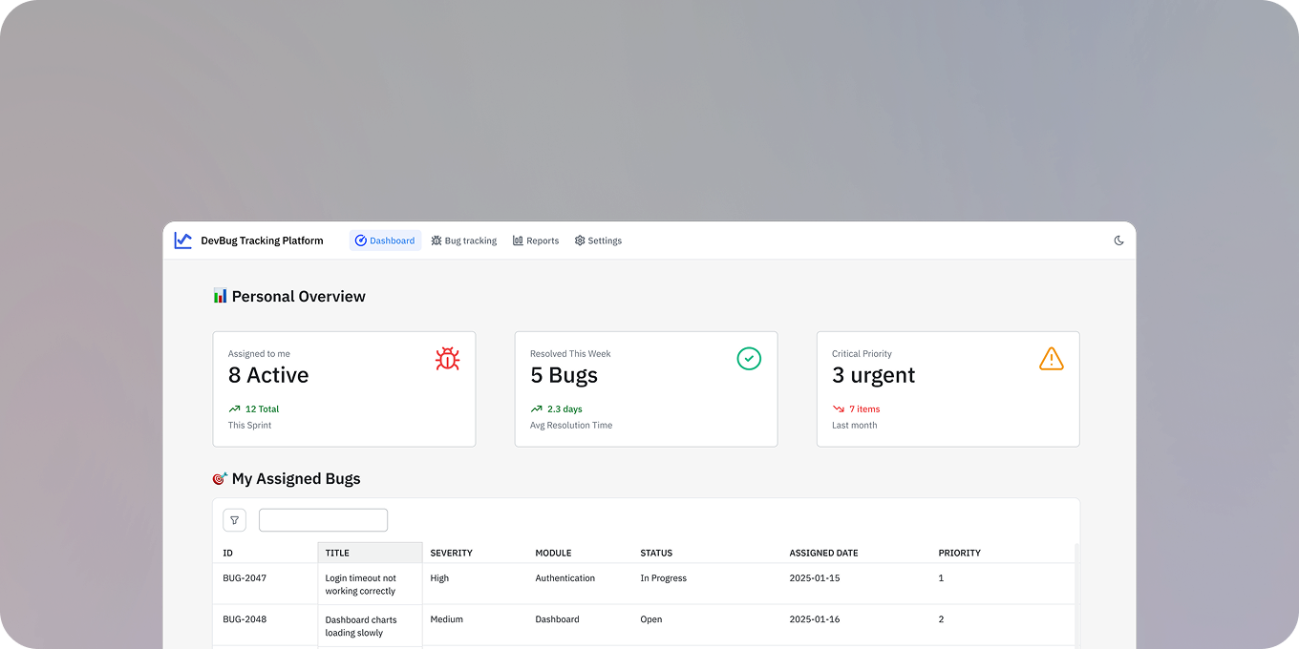Click the green checkmark circle icon

click(x=749, y=359)
